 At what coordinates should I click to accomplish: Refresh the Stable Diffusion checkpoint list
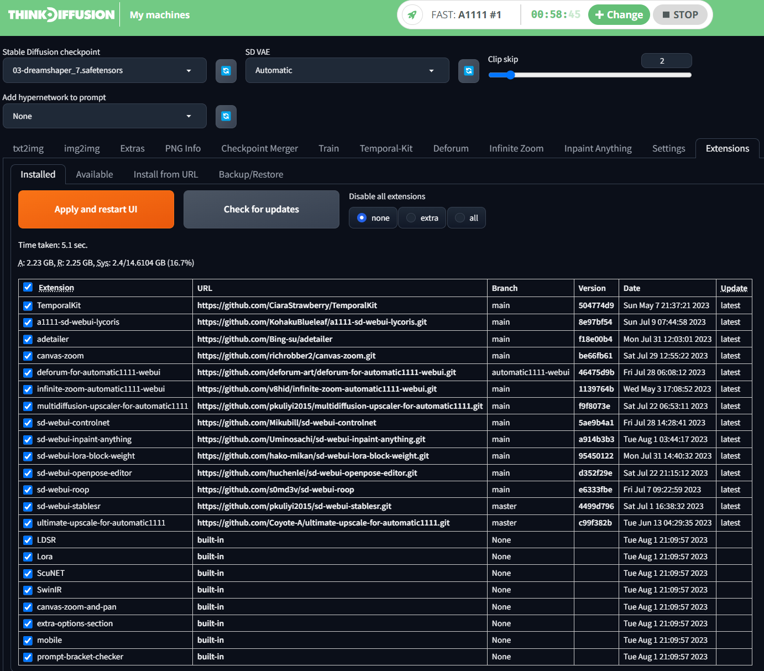[226, 71]
